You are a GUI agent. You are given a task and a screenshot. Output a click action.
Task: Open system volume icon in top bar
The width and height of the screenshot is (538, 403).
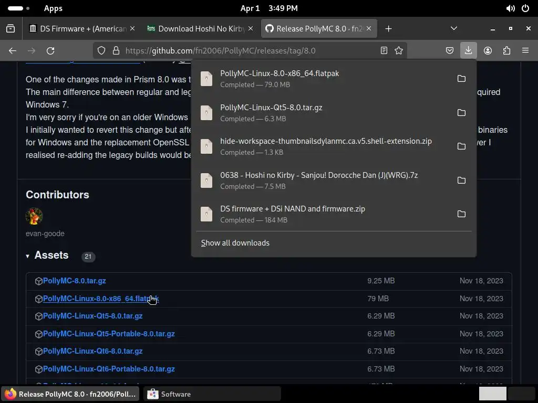510,8
